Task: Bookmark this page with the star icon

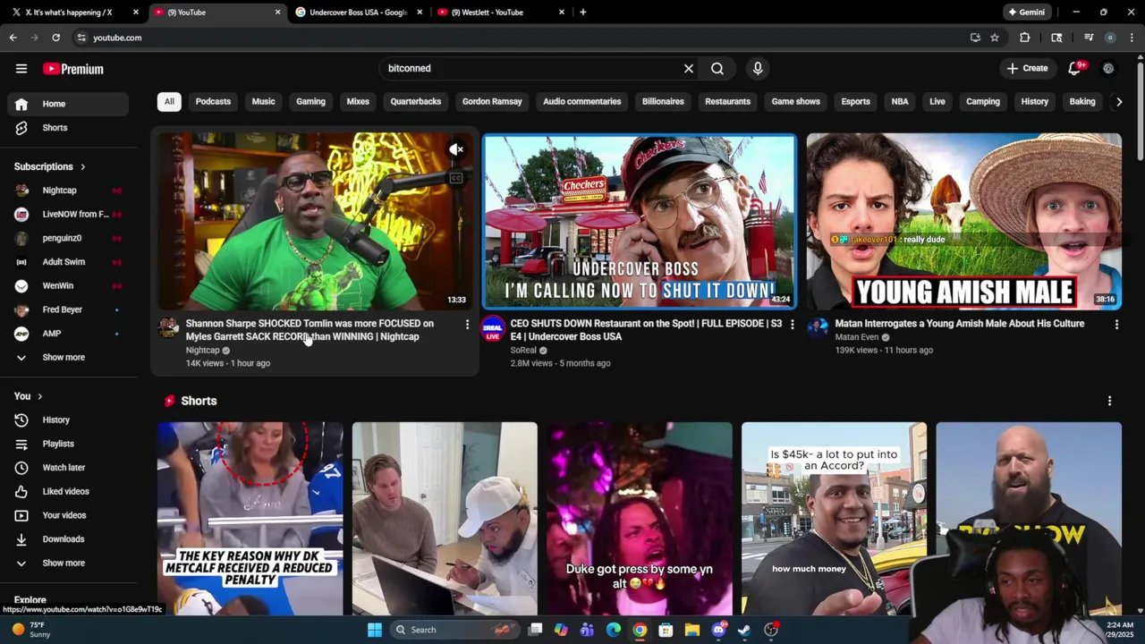Action: 995,38
